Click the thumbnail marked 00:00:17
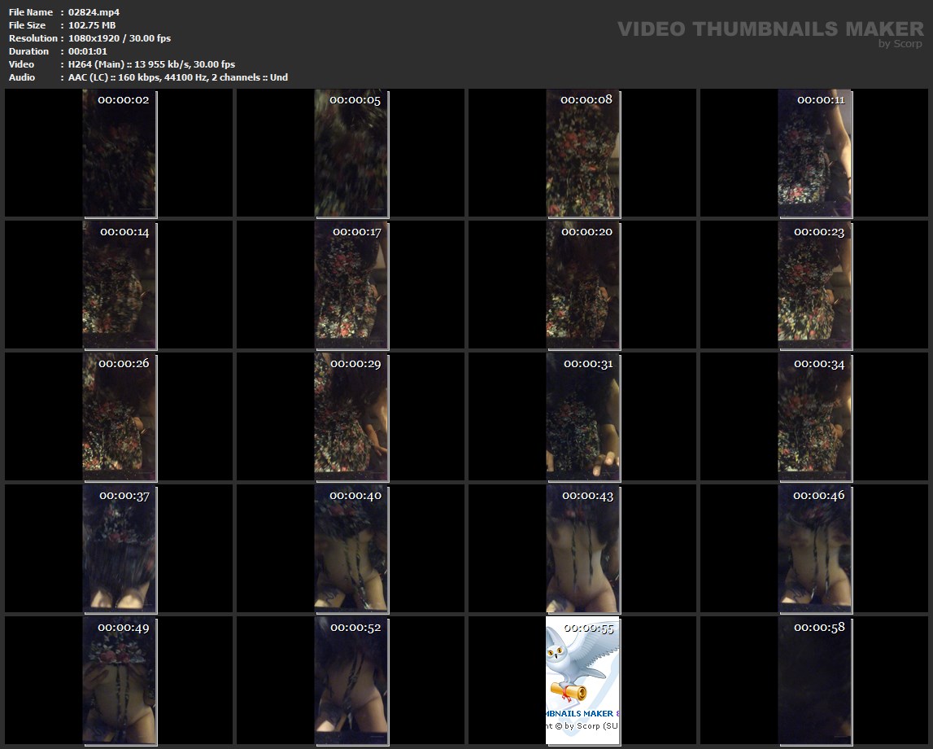933x749 pixels. click(x=351, y=285)
